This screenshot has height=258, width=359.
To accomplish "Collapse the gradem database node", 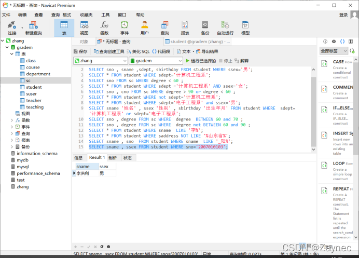I will pyautogui.click(x=7, y=47).
